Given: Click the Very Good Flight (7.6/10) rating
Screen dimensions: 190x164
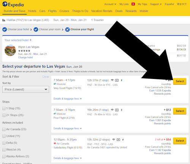Looking at the screenshot, I should (67, 88).
